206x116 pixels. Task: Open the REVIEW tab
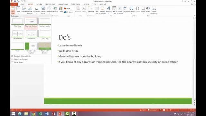pos(86,4)
